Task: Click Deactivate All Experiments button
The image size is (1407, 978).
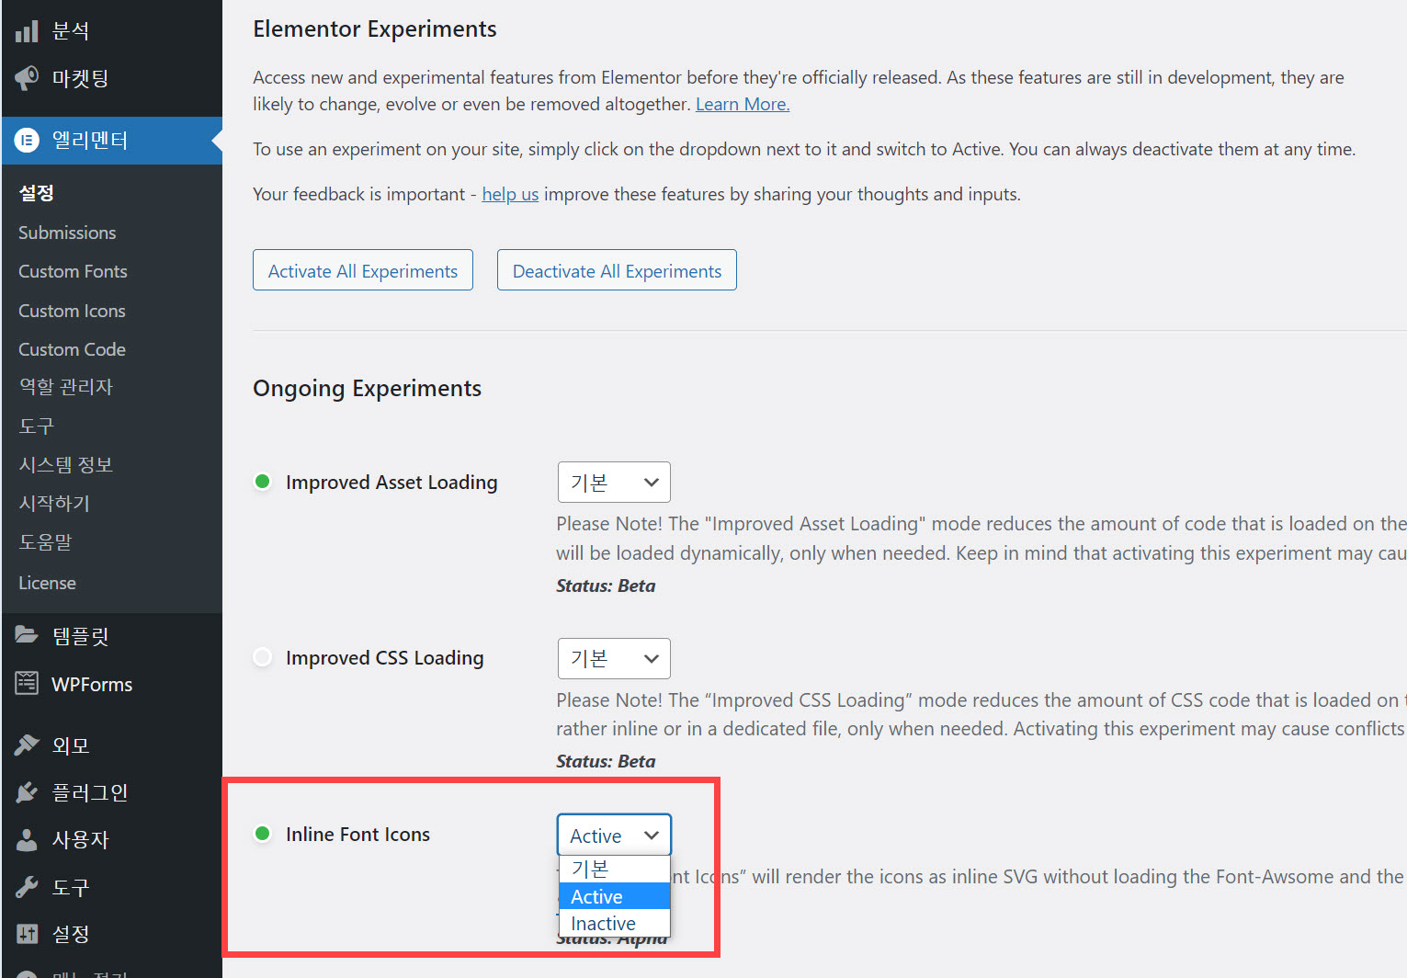Action: 617,270
